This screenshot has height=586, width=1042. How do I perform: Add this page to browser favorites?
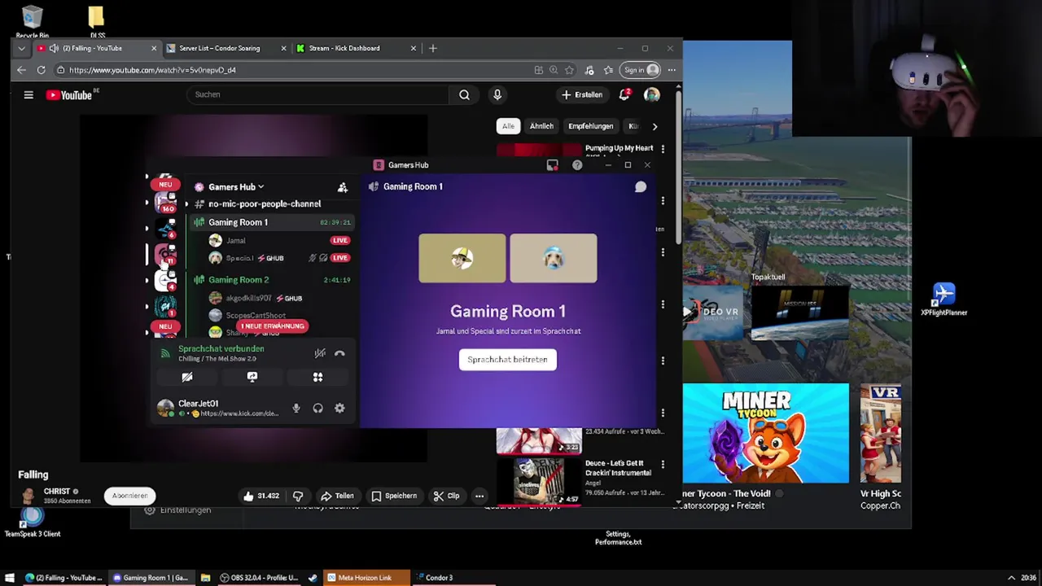coord(569,70)
